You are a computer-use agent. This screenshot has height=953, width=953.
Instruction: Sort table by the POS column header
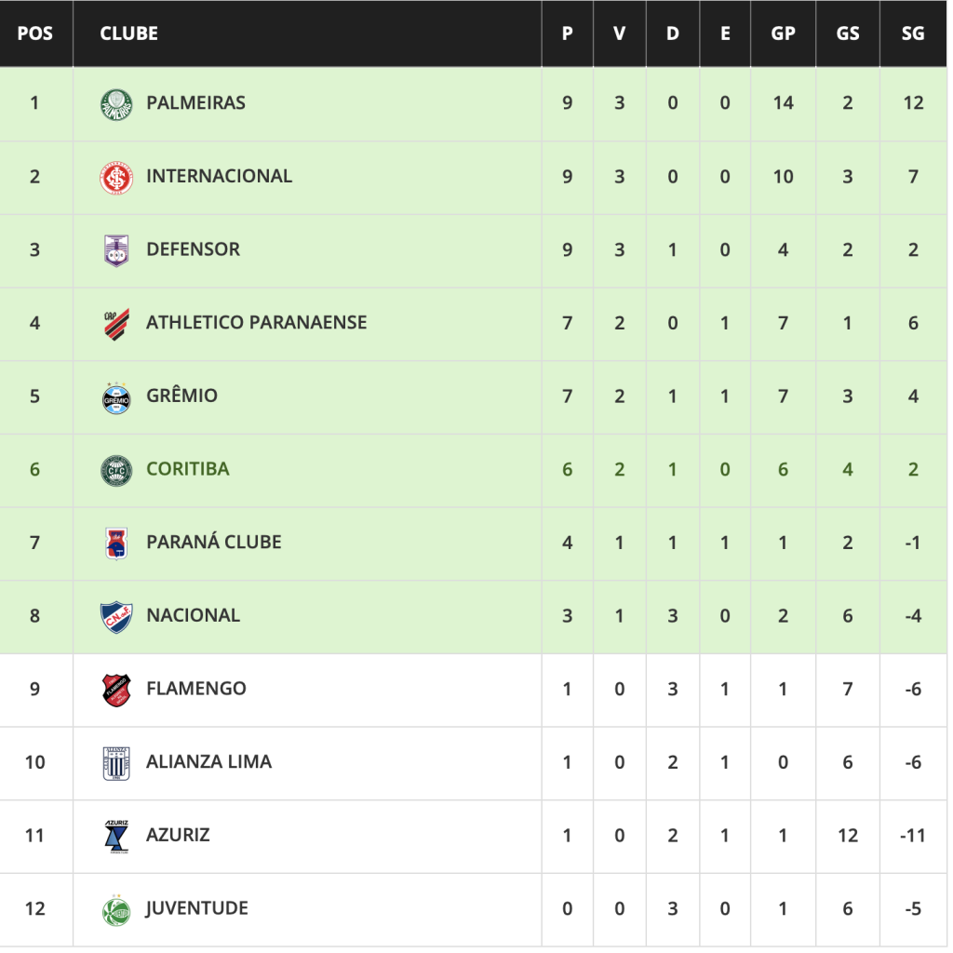(35, 34)
